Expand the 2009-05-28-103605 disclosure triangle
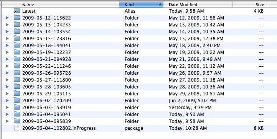277x139 pixels. [x=7, y=87]
